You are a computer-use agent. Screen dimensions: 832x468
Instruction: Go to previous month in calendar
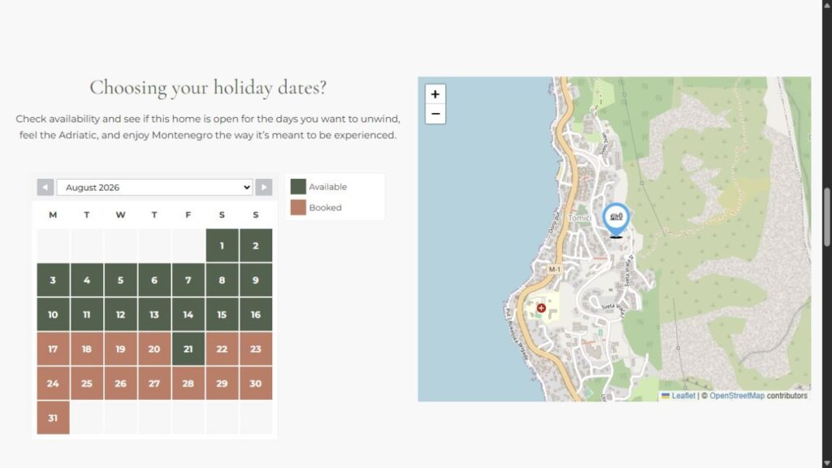(45, 188)
